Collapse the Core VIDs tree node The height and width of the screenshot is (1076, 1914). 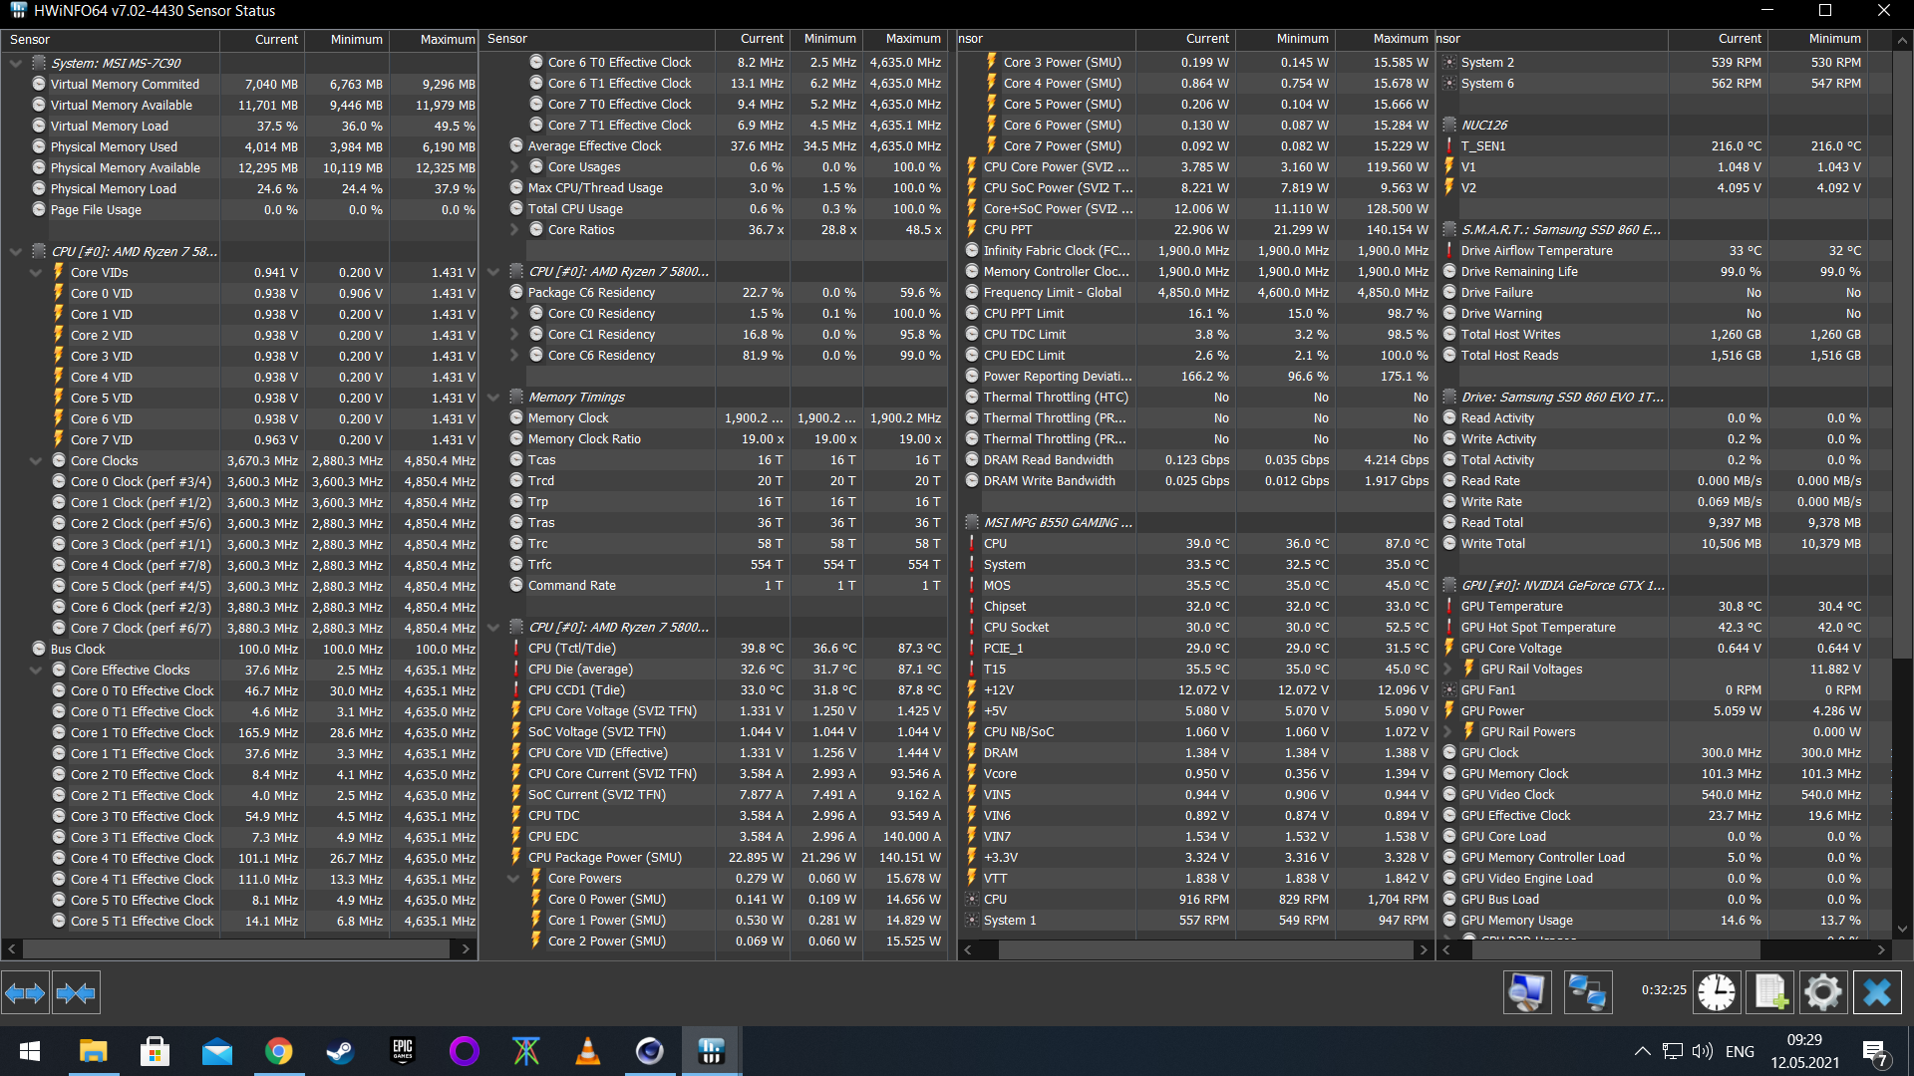coord(36,272)
